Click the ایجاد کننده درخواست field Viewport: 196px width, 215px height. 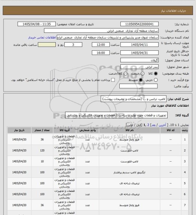[x=108, y=37]
